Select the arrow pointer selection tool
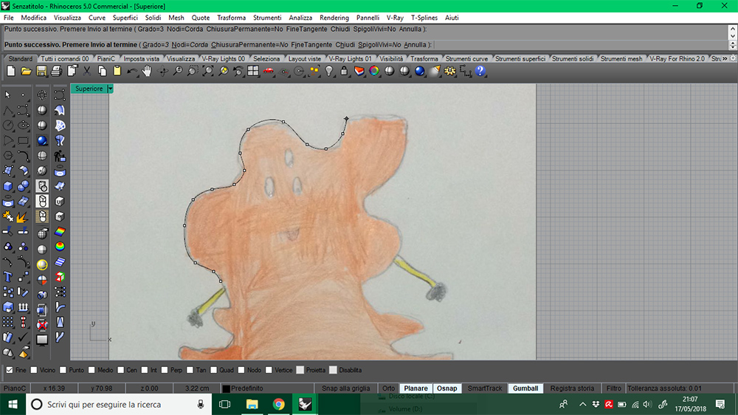This screenshot has width=738, height=415. (x=8, y=95)
